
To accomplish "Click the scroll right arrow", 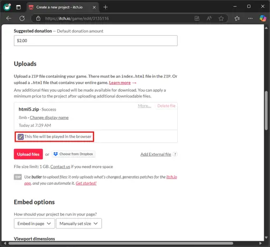I will pyautogui.click(x=261, y=243).
